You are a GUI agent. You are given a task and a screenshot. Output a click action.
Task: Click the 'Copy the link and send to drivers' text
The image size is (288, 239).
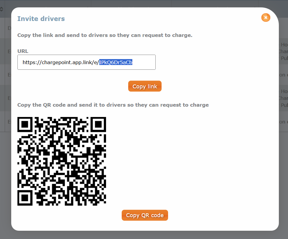pyautogui.click(x=105, y=35)
